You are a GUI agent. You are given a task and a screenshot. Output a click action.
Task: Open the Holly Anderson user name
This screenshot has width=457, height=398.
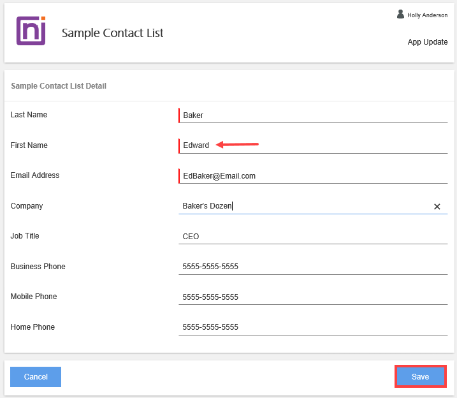pos(427,15)
